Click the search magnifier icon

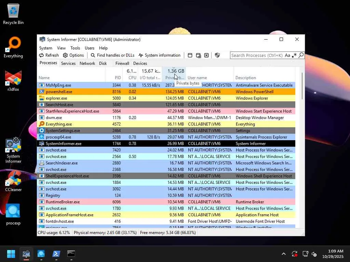(301, 55)
